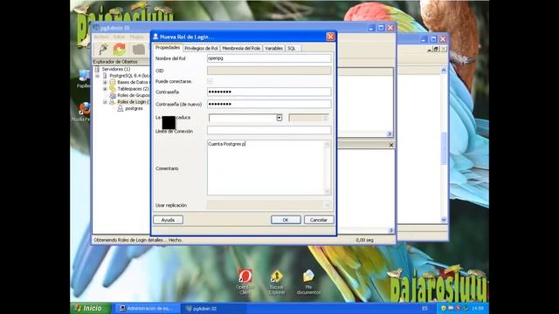Toggle the Puede conectarse checkbox
The height and width of the screenshot is (314, 559).
click(x=210, y=81)
